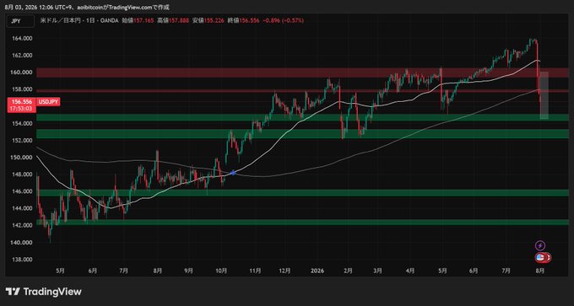Click the 152.000 price axis label
The image size is (574, 306).
pyautogui.click(x=22, y=141)
